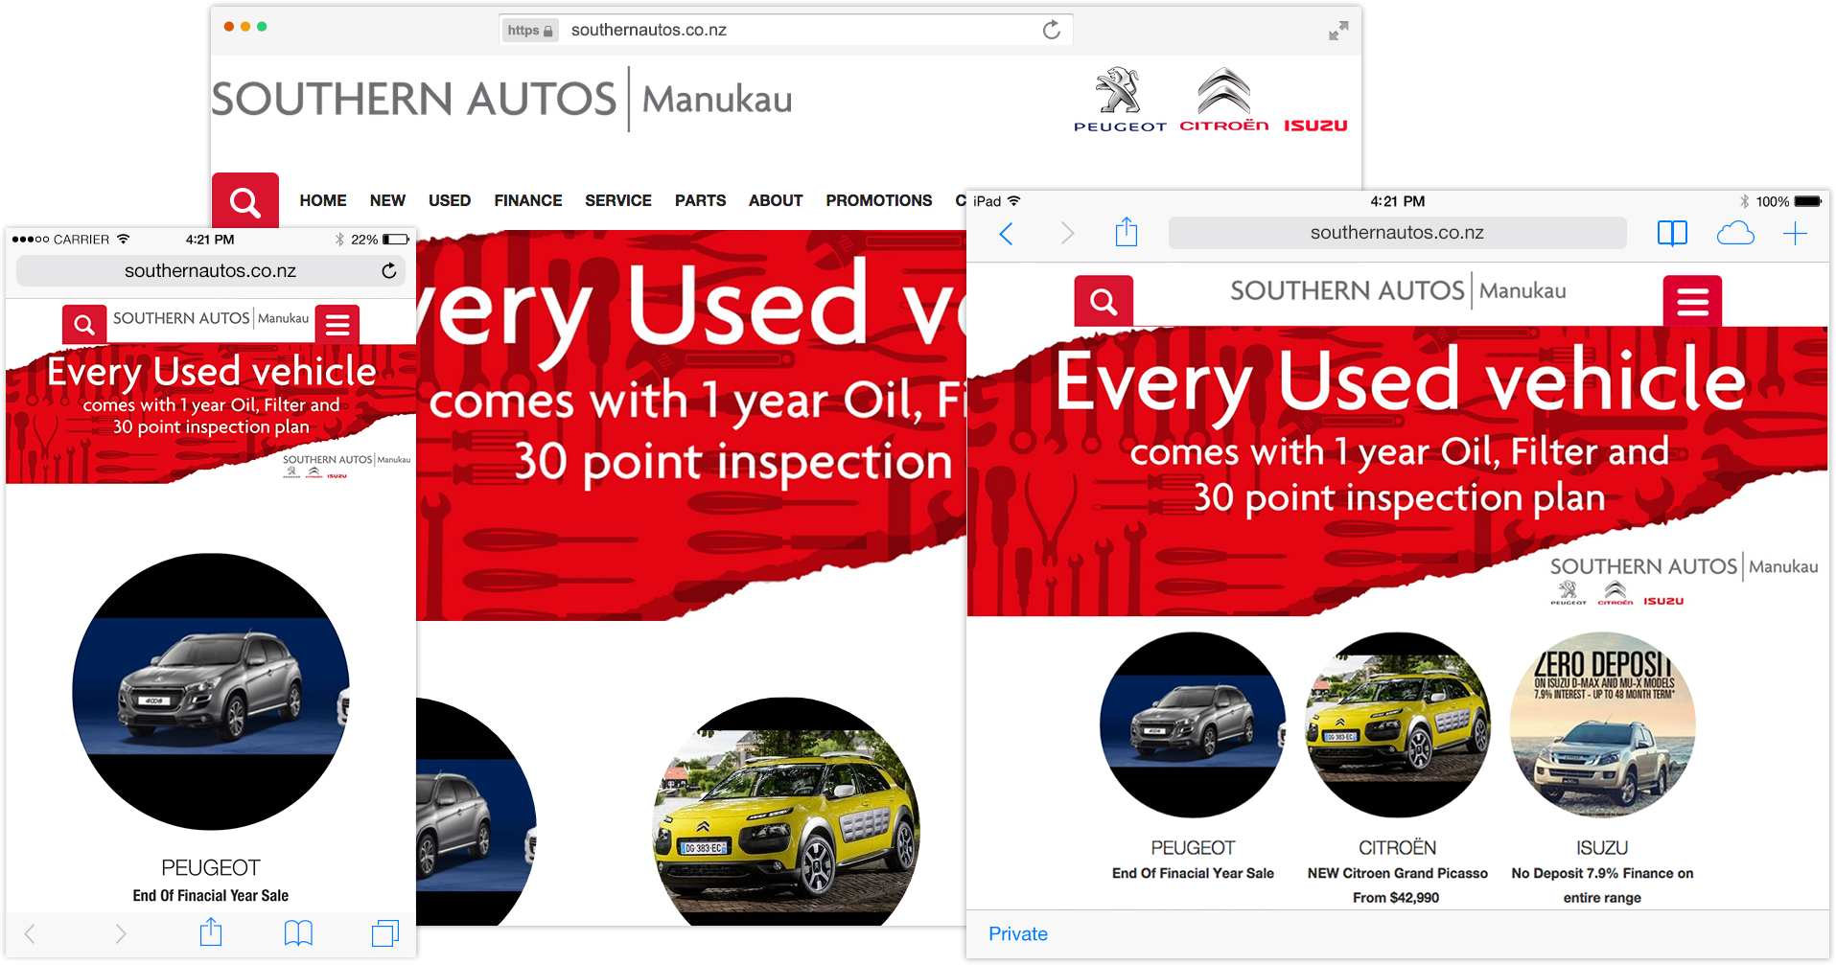This screenshot has width=1836, height=965.
Task: Open FINANCE in the desktop navigation menu
Action: 528,200
